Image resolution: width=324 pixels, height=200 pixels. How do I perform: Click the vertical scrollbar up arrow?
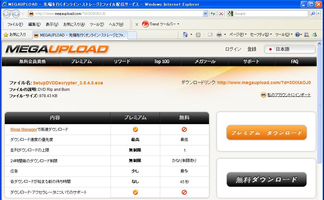[319, 44]
